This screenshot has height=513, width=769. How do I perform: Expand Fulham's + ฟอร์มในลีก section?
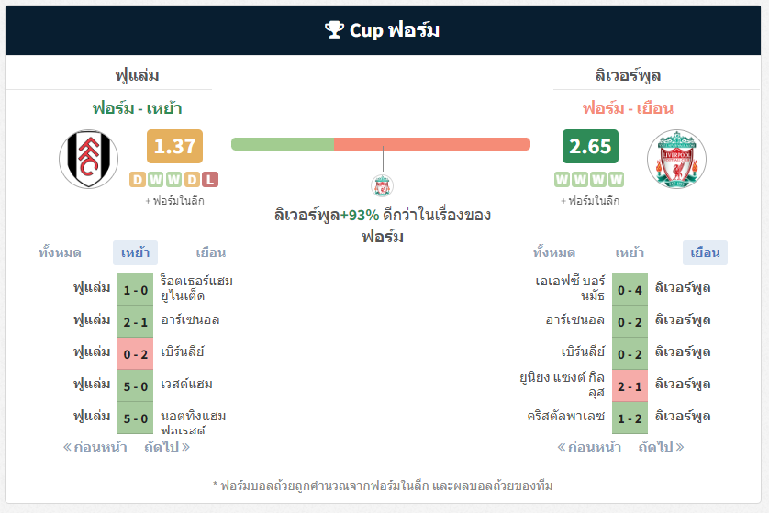tap(174, 201)
